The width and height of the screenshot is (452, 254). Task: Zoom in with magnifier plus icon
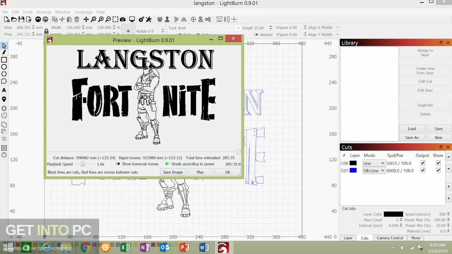point(101,19)
